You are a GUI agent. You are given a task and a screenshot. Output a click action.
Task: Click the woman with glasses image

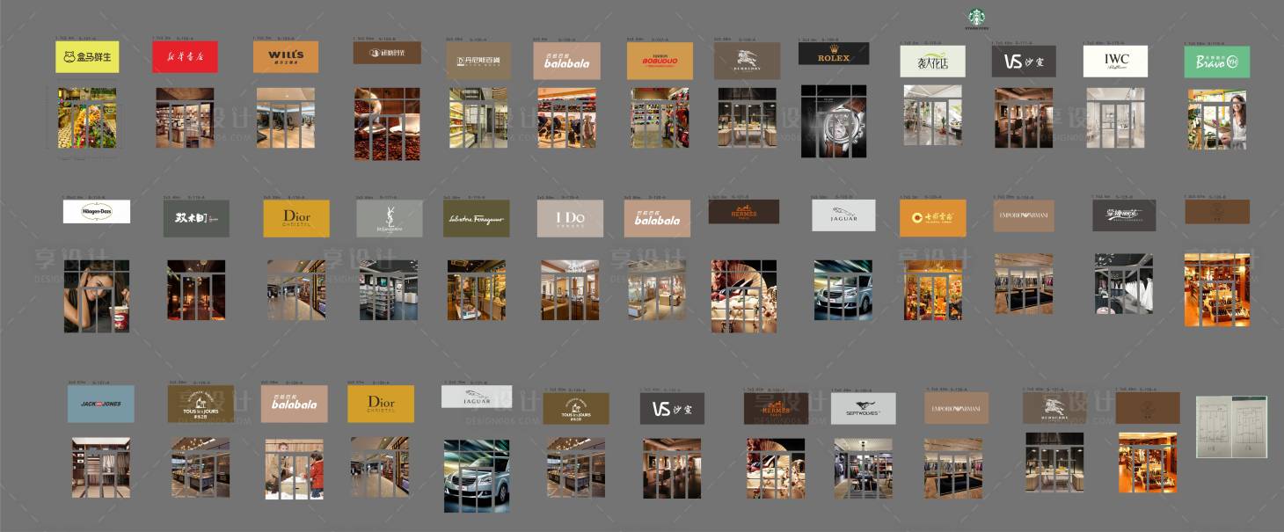tap(1217, 120)
